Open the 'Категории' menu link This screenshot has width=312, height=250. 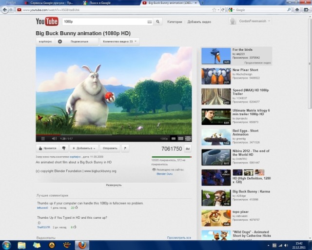tap(175, 22)
